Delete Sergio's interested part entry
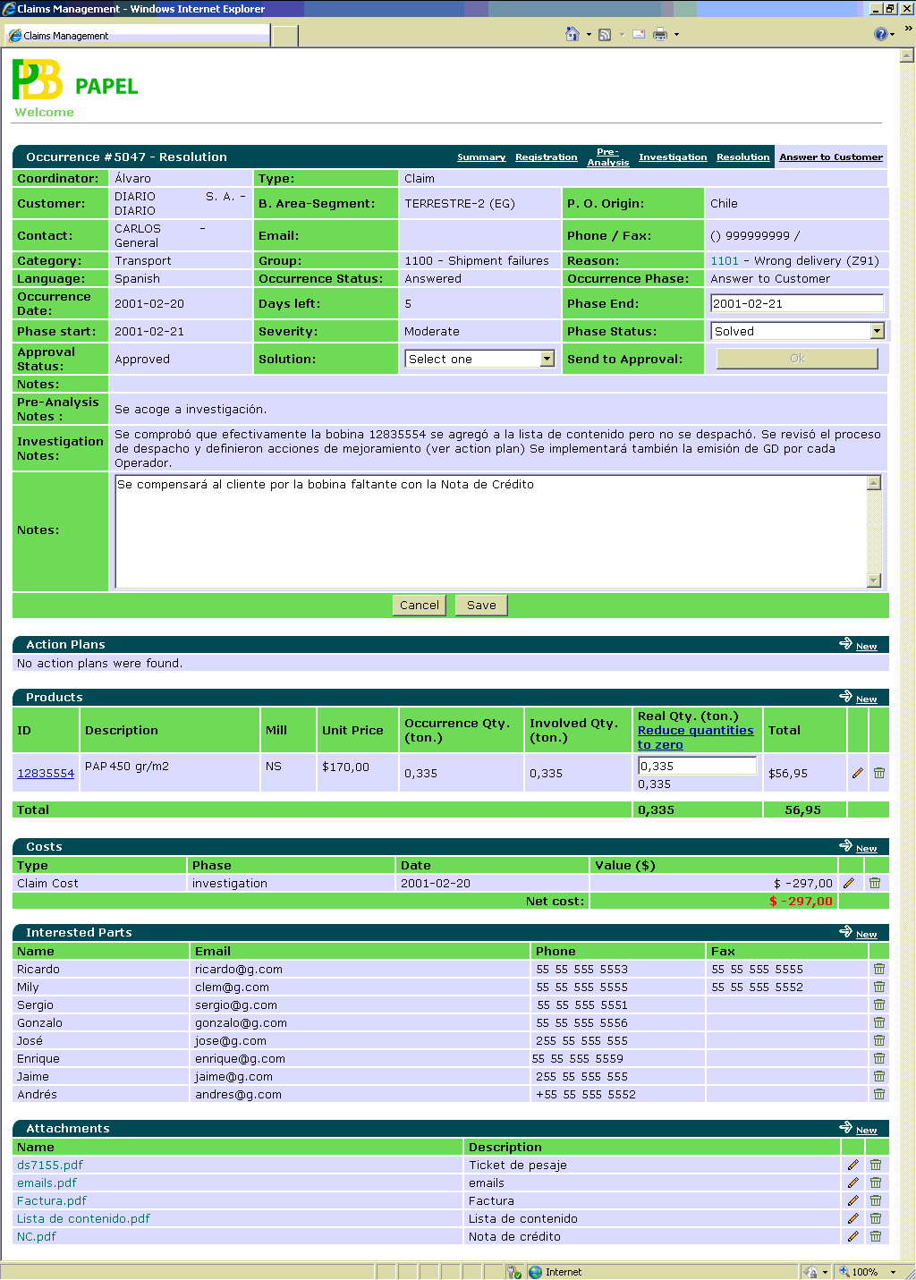Viewport: 916px width, 1280px height. (879, 1005)
